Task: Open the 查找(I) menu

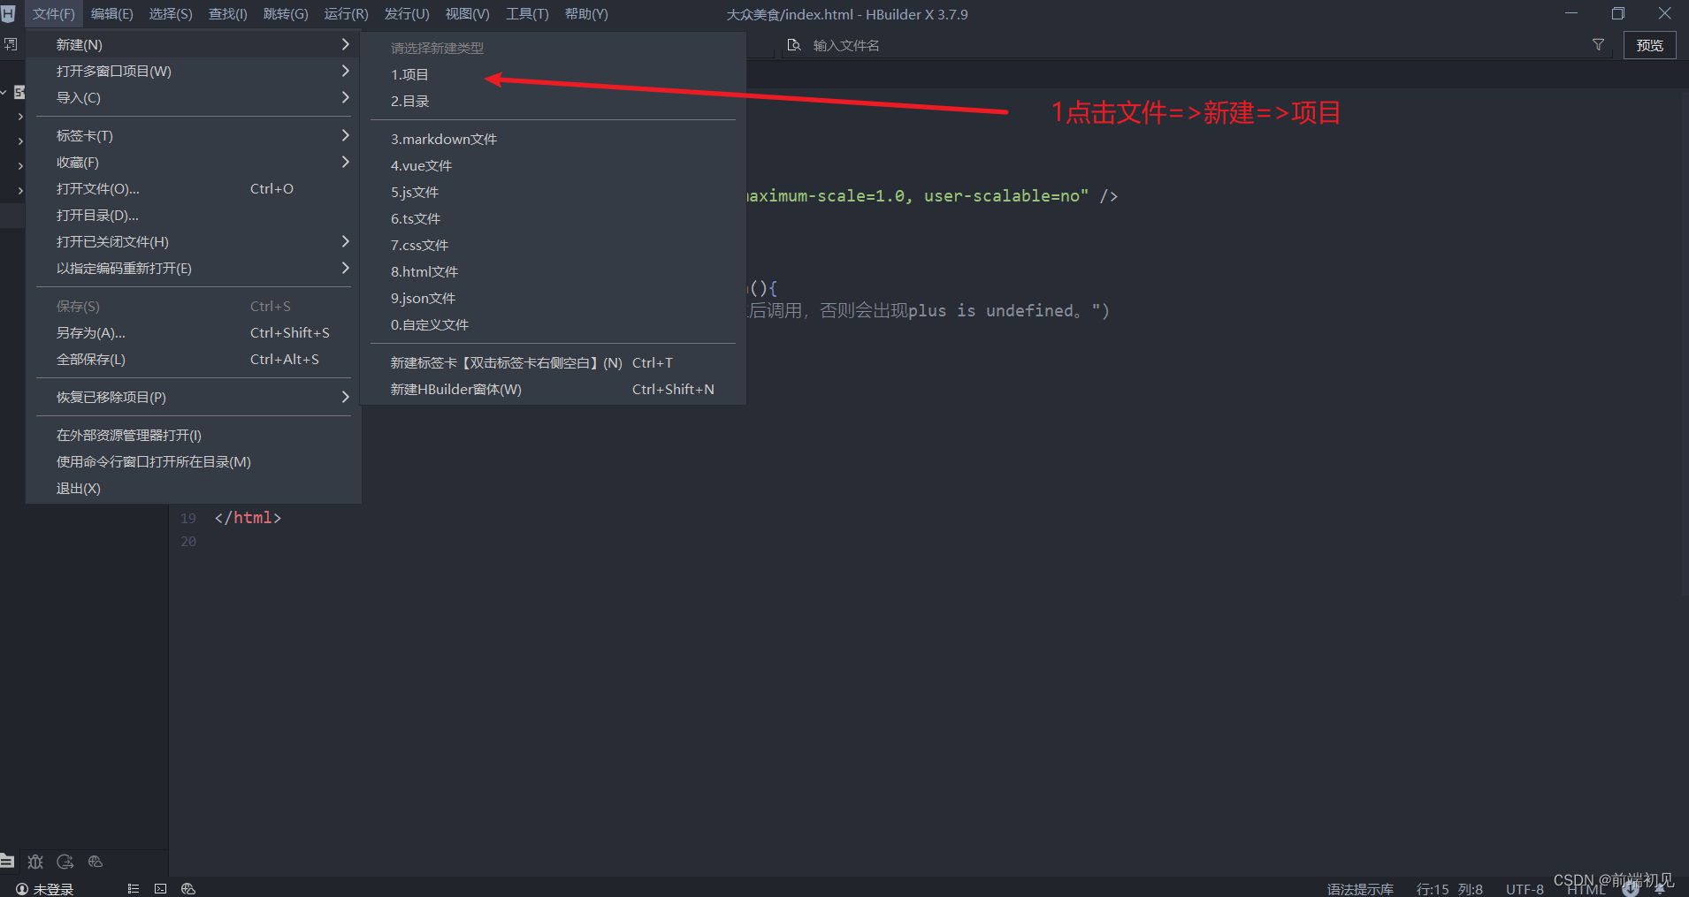Action: pyautogui.click(x=228, y=14)
